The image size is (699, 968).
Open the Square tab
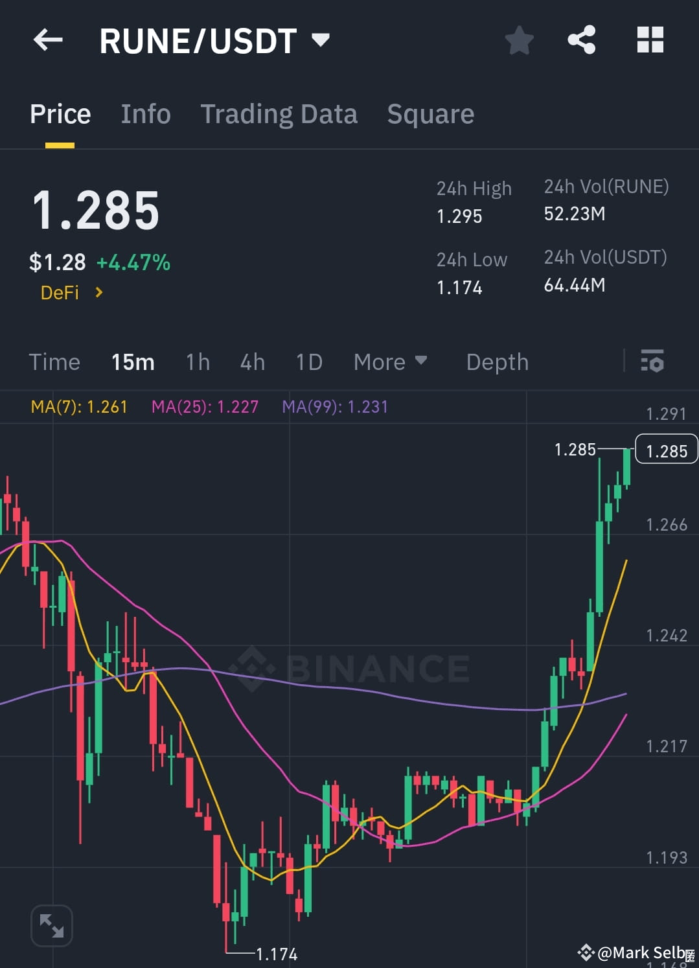(x=430, y=113)
